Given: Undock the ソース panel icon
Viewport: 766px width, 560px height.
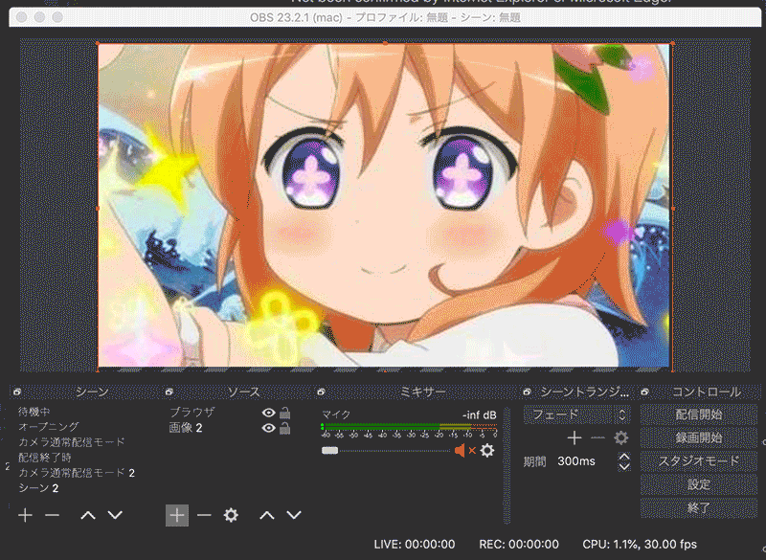Looking at the screenshot, I should (x=169, y=392).
